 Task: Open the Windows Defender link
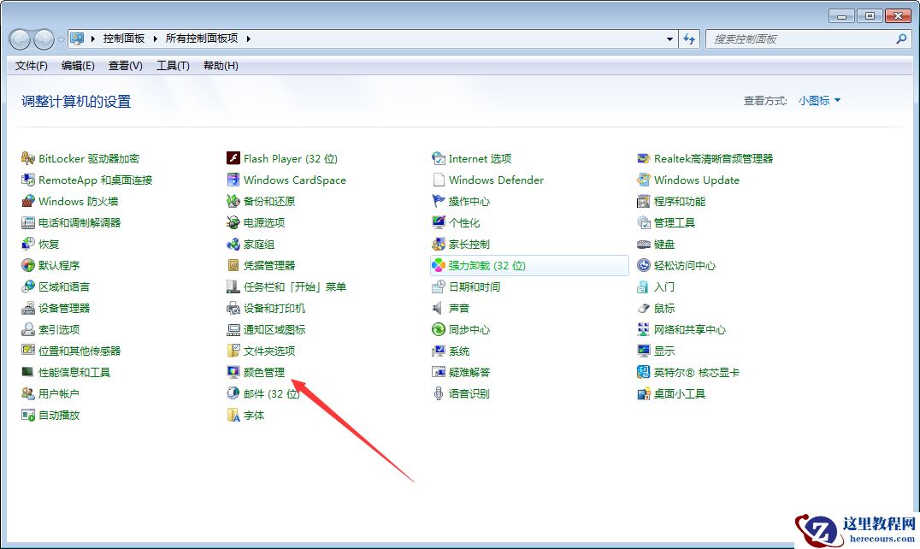point(496,180)
